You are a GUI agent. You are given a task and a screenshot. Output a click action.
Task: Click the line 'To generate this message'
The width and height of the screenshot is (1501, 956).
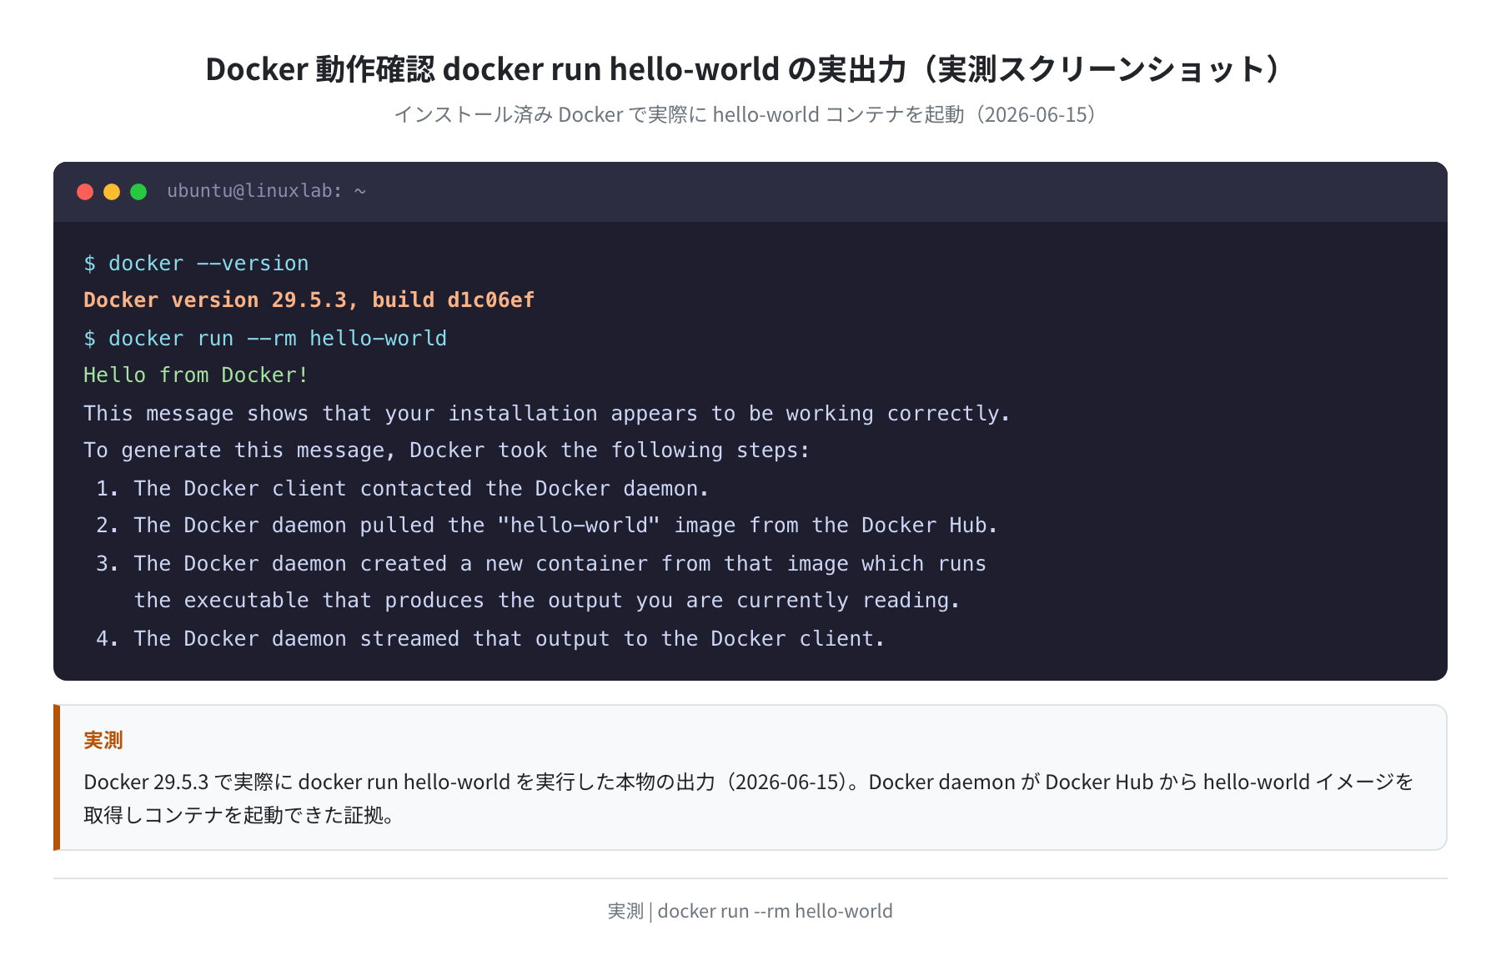(x=446, y=450)
